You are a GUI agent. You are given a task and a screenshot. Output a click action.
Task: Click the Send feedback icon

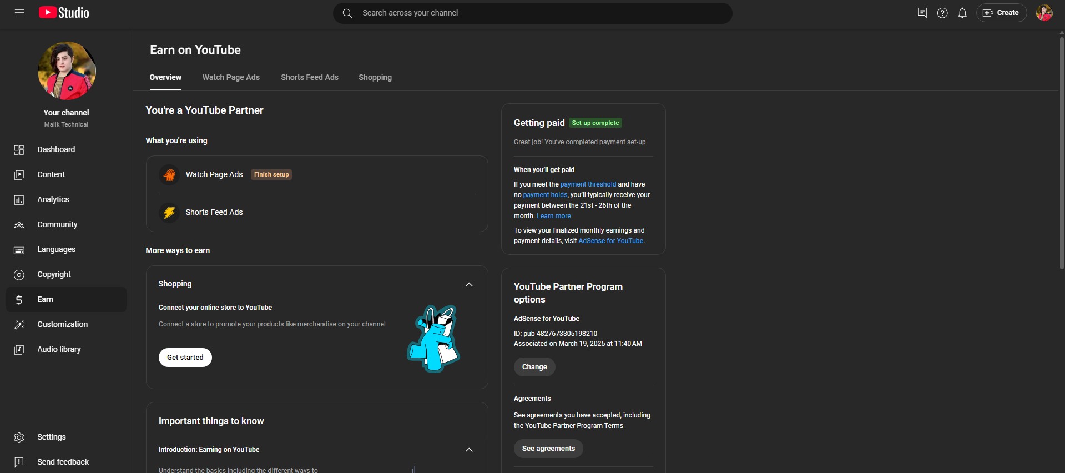coord(19,462)
